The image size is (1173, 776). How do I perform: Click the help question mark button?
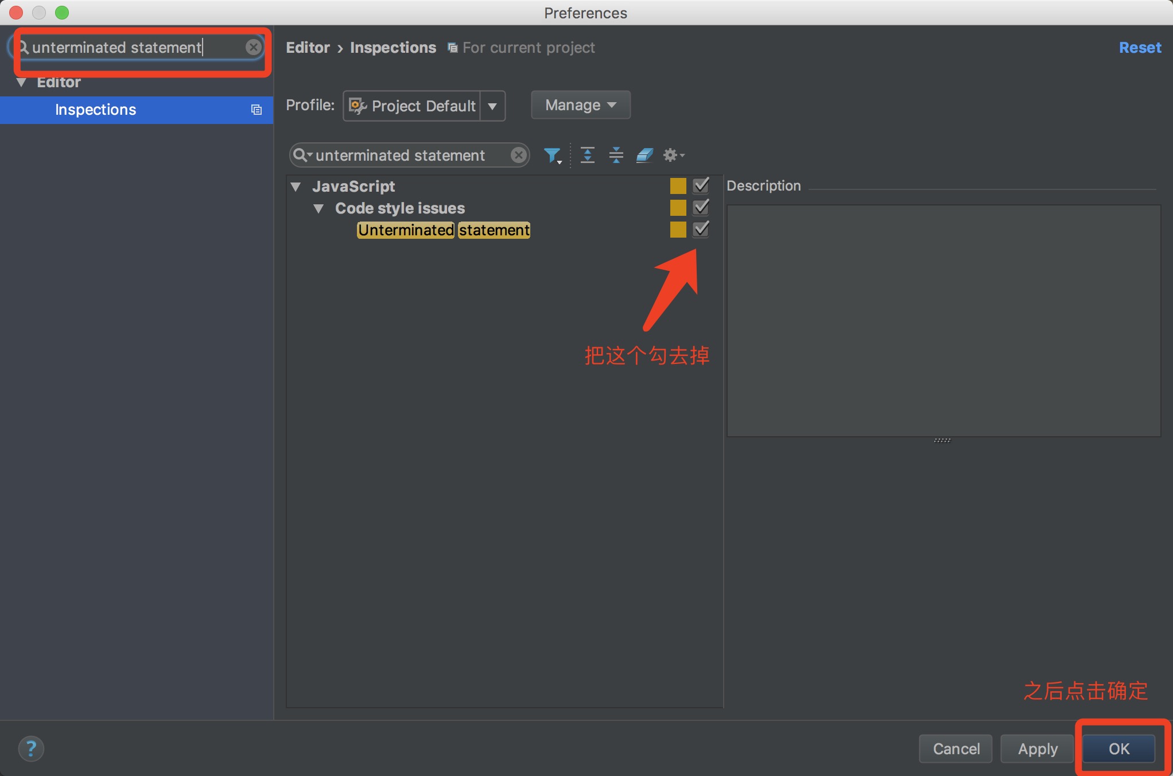point(31,748)
